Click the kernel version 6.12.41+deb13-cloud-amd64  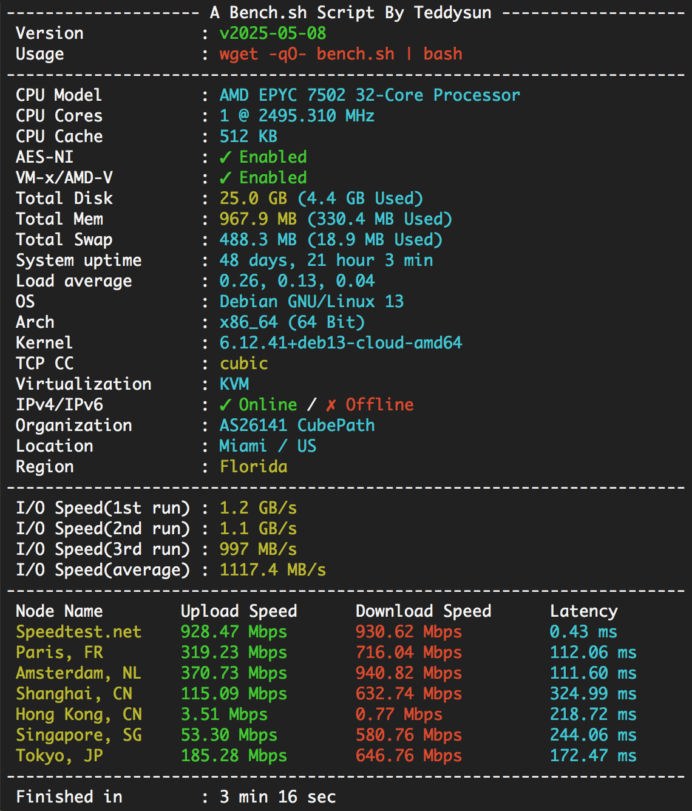pos(341,343)
